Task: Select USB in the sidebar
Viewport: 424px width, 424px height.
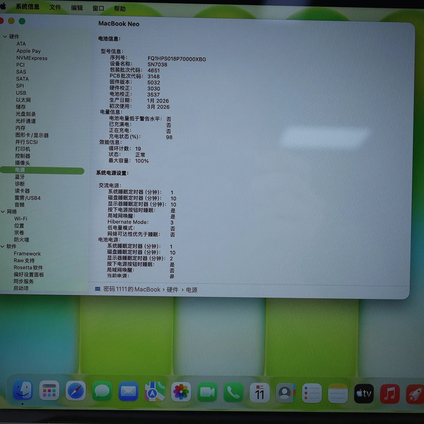Action: point(21,93)
